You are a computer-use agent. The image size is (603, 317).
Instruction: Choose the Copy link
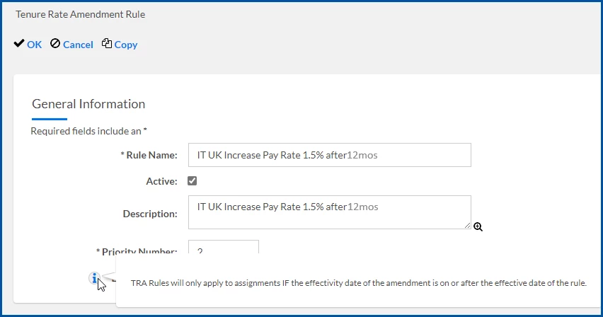pos(126,45)
